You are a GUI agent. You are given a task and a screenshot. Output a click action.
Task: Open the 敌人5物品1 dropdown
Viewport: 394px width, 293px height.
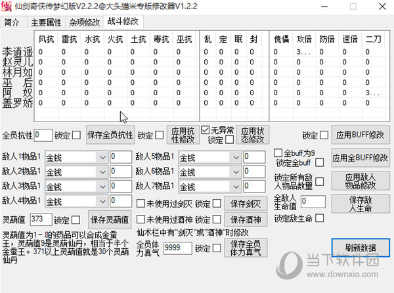210,158
